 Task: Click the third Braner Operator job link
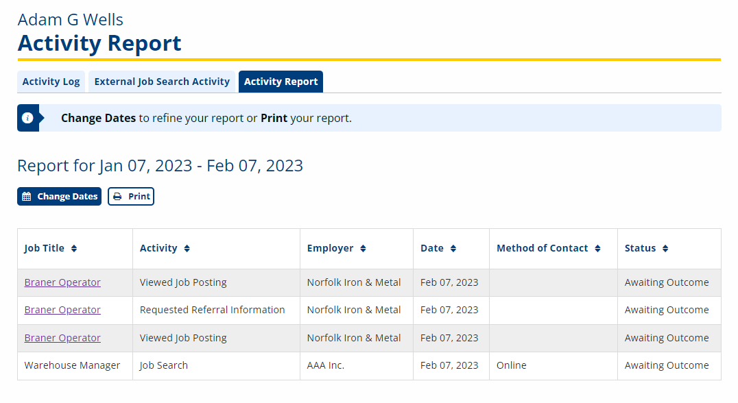coord(62,337)
